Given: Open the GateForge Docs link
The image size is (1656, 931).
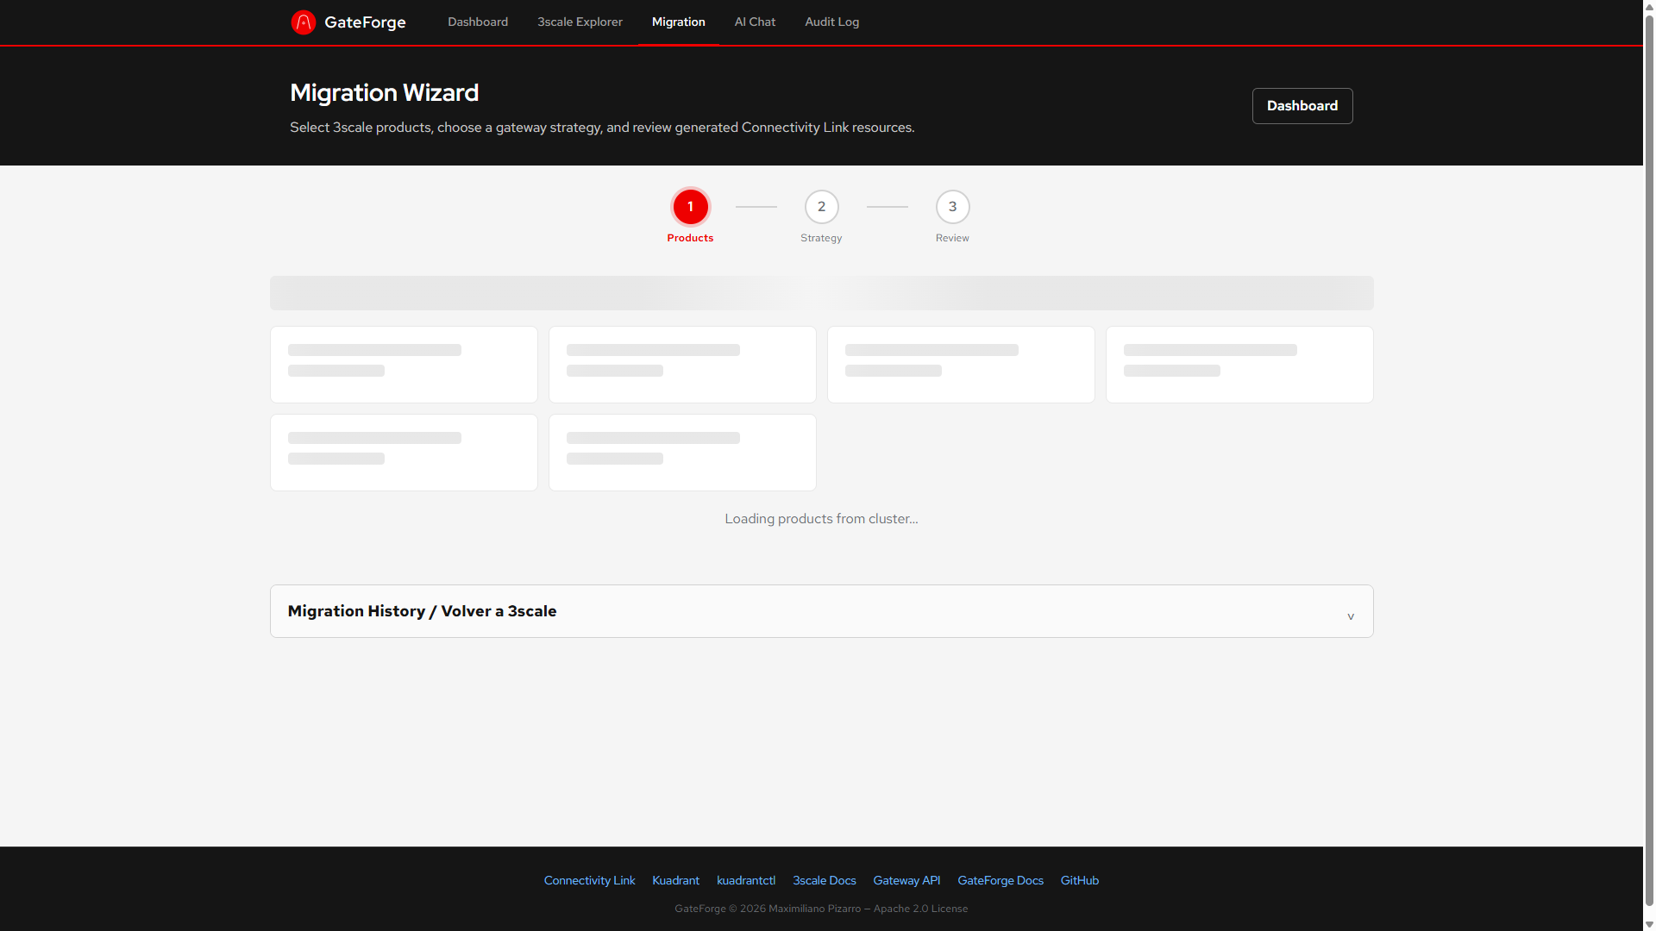Looking at the screenshot, I should pyautogui.click(x=1000, y=880).
